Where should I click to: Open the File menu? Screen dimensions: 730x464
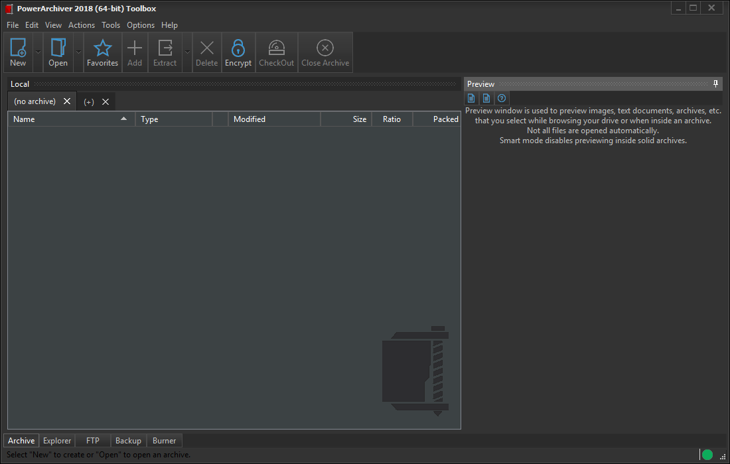tap(13, 25)
